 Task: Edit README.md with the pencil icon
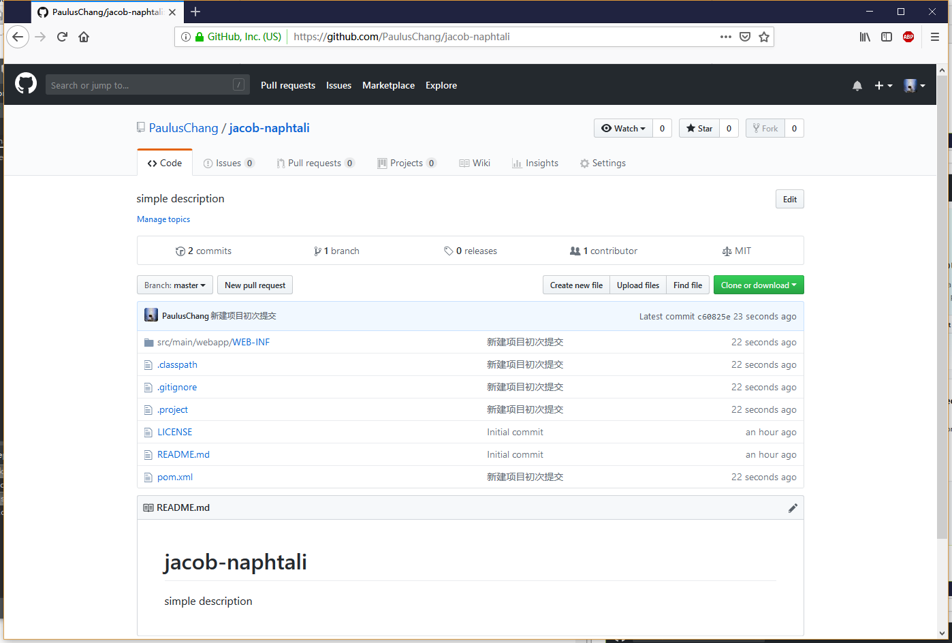[793, 508]
